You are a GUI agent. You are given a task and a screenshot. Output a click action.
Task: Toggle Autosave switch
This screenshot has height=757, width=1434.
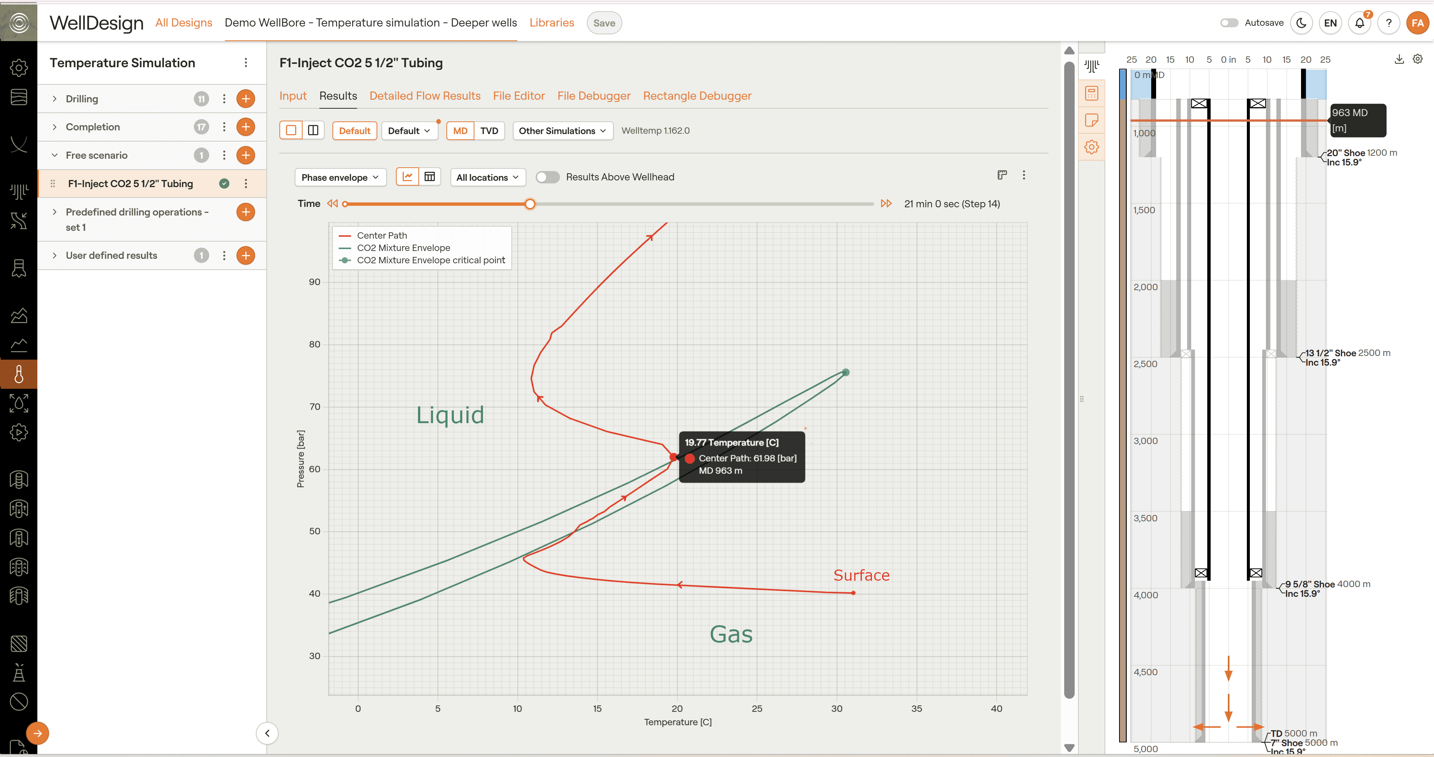[x=1229, y=23]
